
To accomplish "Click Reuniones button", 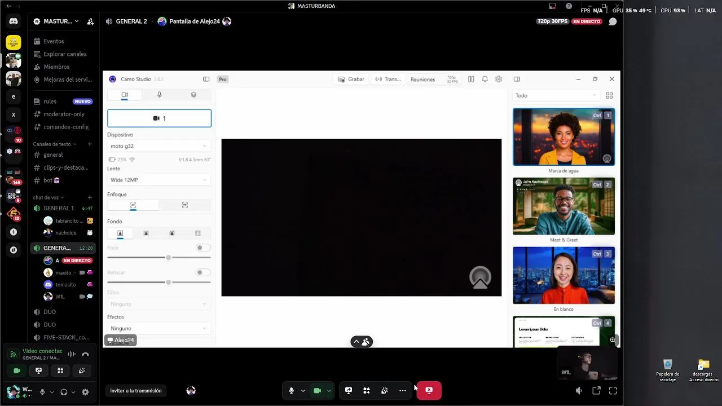I will [422, 80].
